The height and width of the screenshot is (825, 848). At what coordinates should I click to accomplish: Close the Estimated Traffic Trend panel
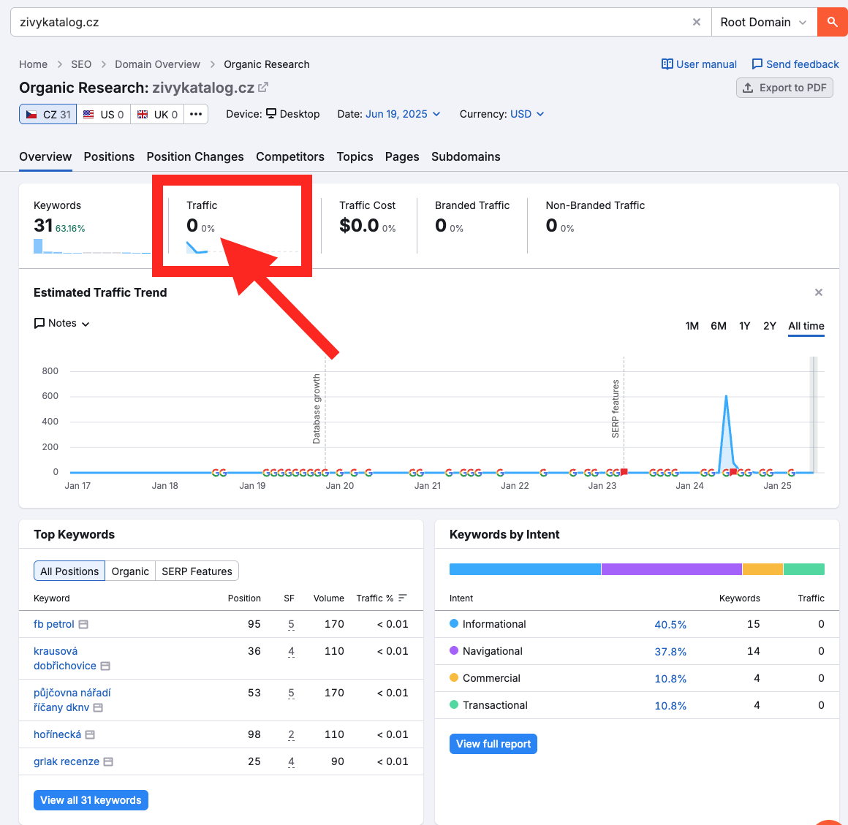818,292
